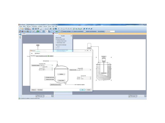Select 'Monophasique liquide' radio button
Screen dimensions: 165x123
point(56,39)
